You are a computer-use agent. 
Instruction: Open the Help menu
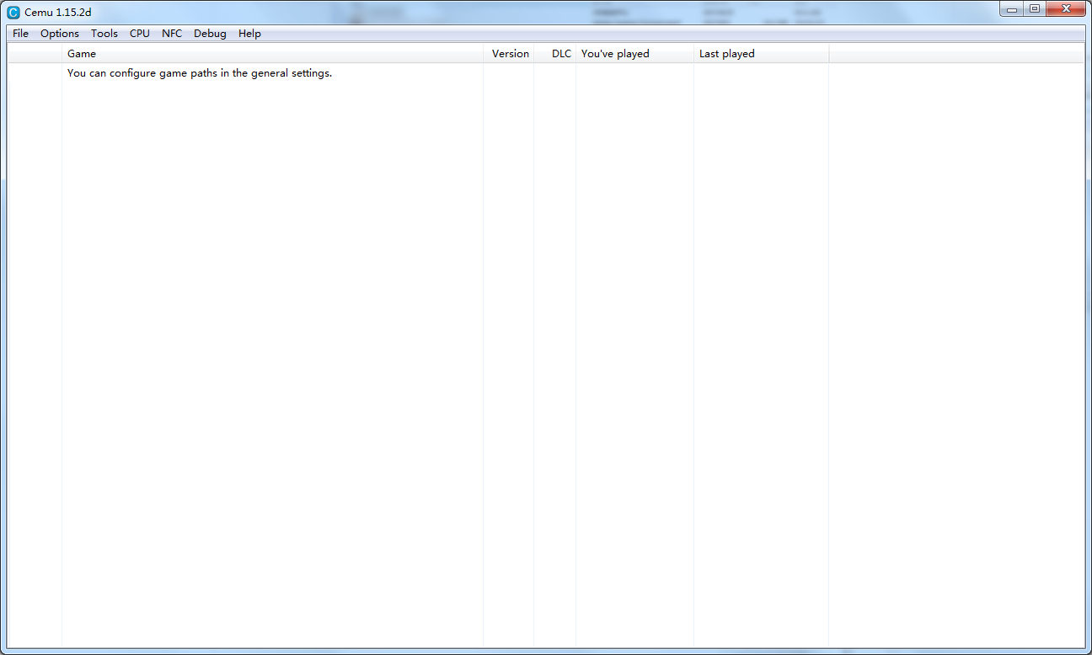(249, 34)
